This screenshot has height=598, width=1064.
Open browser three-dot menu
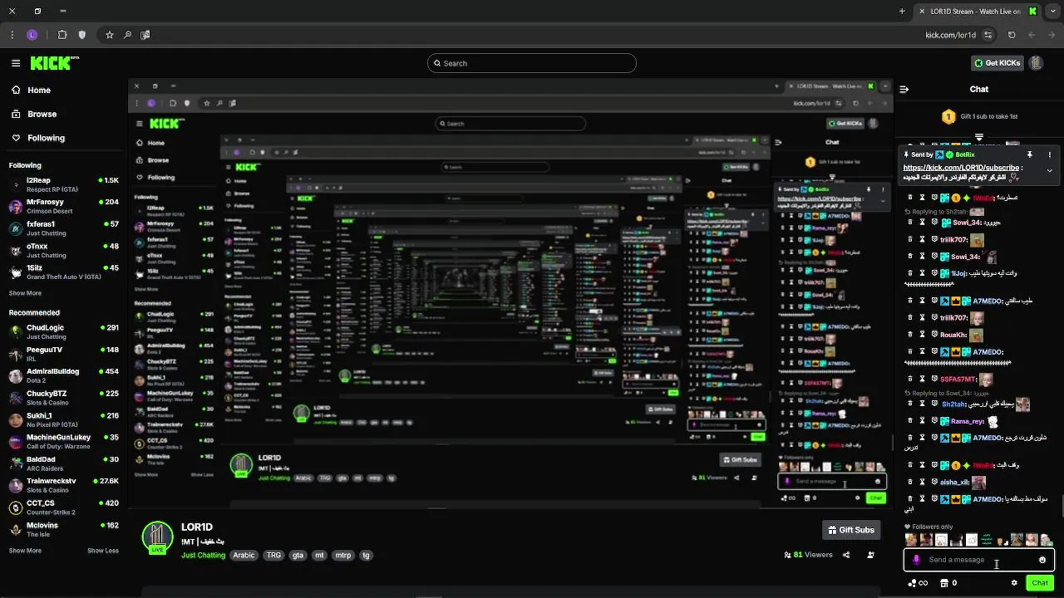tap(12, 35)
